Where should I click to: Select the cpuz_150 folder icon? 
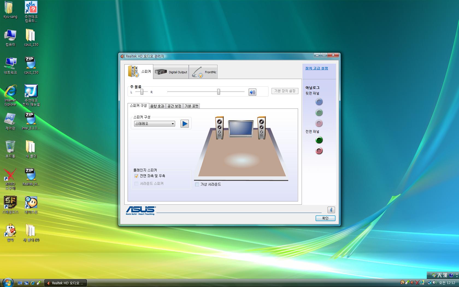[31, 38]
